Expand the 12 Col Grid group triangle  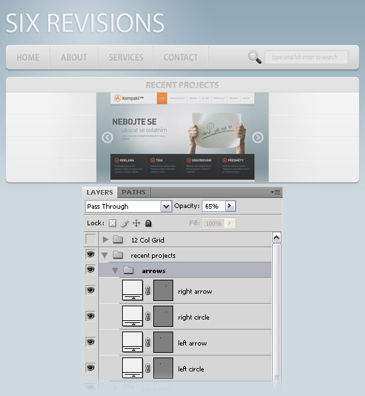[x=106, y=239]
